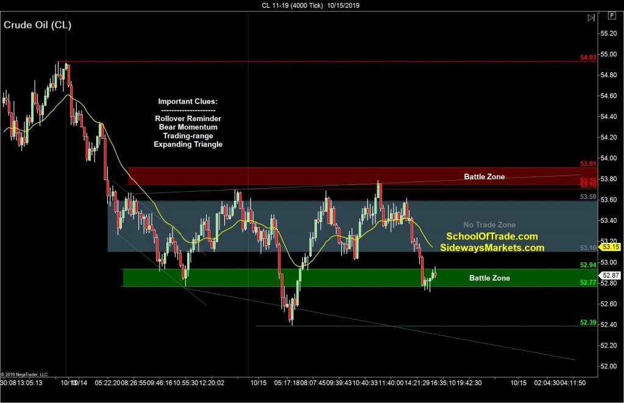Click the Rollover Reminder note

click(188, 119)
